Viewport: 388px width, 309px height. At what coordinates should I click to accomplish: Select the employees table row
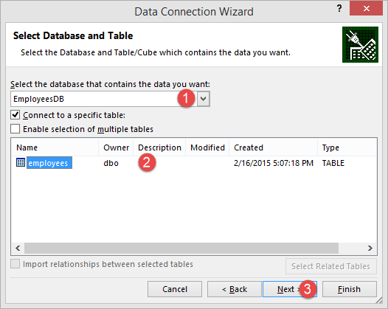coord(194,163)
